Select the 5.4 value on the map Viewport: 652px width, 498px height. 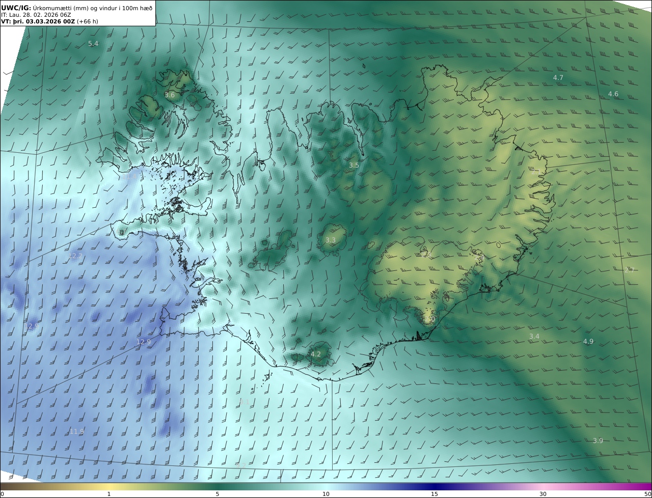(93, 44)
